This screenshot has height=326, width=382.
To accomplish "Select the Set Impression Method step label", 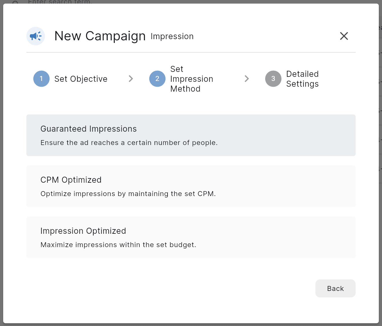I will pyautogui.click(x=192, y=79).
